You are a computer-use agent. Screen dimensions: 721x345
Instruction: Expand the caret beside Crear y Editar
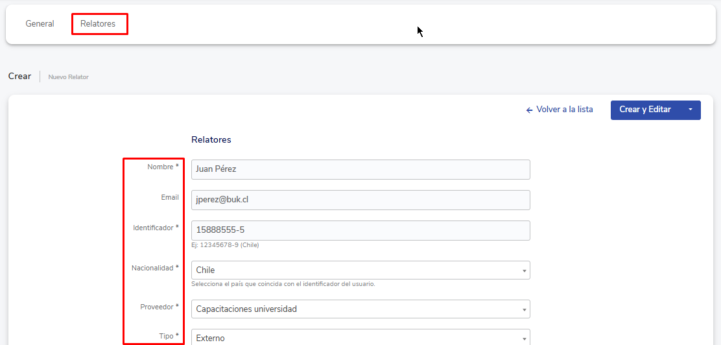click(691, 110)
